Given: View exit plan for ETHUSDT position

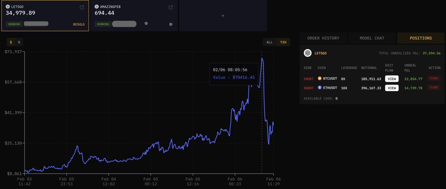Looking at the screenshot, I should pyautogui.click(x=392, y=88).
